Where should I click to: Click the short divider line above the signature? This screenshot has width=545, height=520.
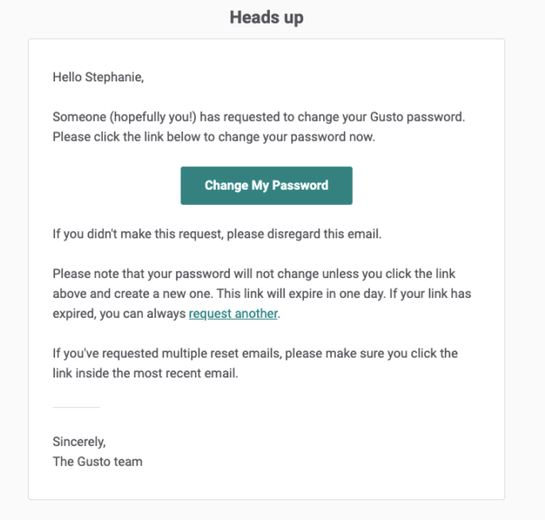click(x=76, y=407)
